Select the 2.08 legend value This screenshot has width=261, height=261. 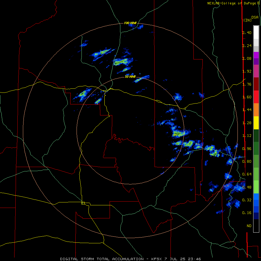pos(247,58)
